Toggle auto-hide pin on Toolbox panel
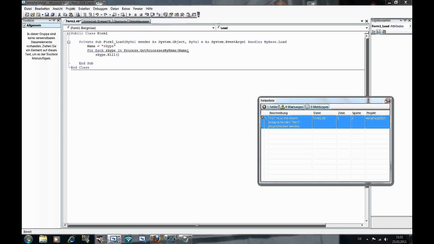Image resolution: width=434 pixels, height=244 pixels. pyautogui.click(x=54, y=20)
